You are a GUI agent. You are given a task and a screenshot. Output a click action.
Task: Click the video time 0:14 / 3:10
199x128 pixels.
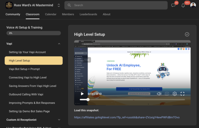[x=95, y=94]
